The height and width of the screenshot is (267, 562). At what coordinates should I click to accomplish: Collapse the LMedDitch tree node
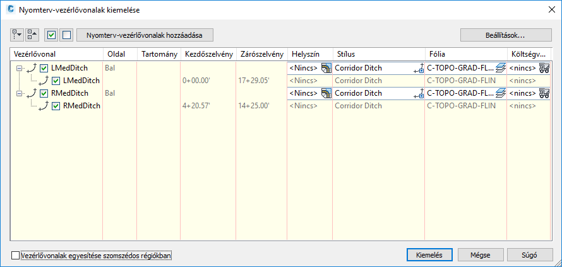click(20, 68)
